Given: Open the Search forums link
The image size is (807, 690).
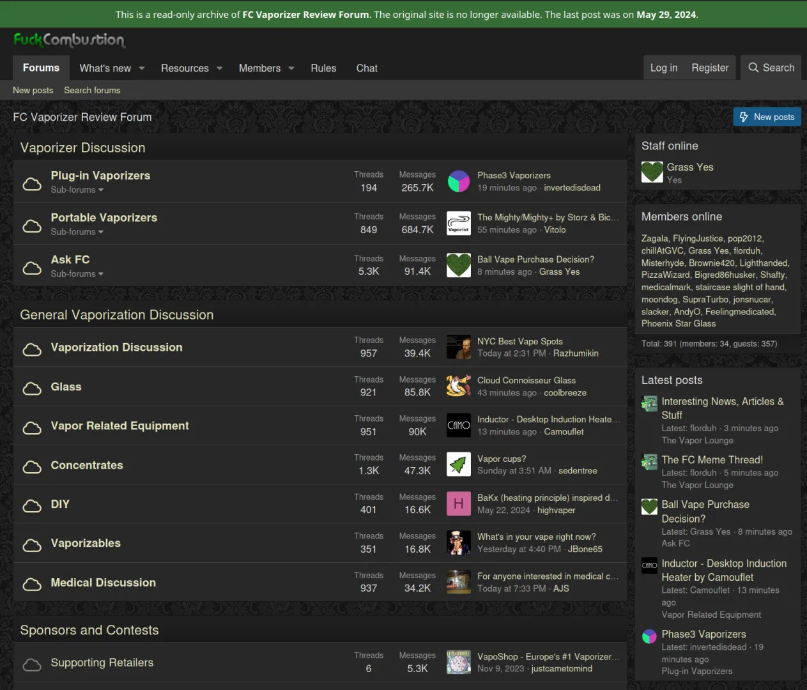Looking at the screenshot, I should (x=92, y=90).
